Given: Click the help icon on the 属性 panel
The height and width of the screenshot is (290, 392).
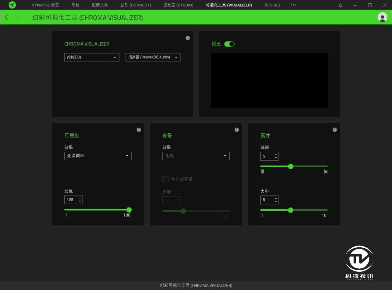Looking at the screenshot, I should pyautogui.click(x=334, y=130).
